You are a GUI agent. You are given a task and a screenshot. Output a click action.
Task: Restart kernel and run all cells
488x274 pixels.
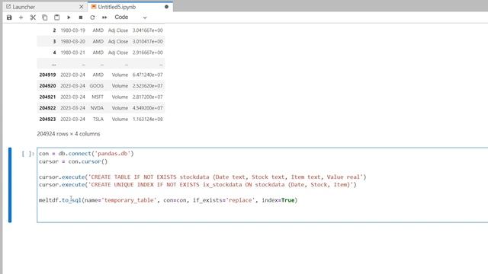104,18
